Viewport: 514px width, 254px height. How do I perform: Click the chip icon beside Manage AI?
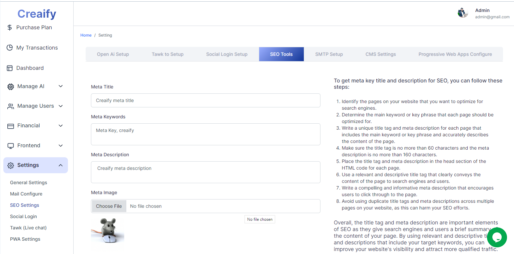(11, 86)
